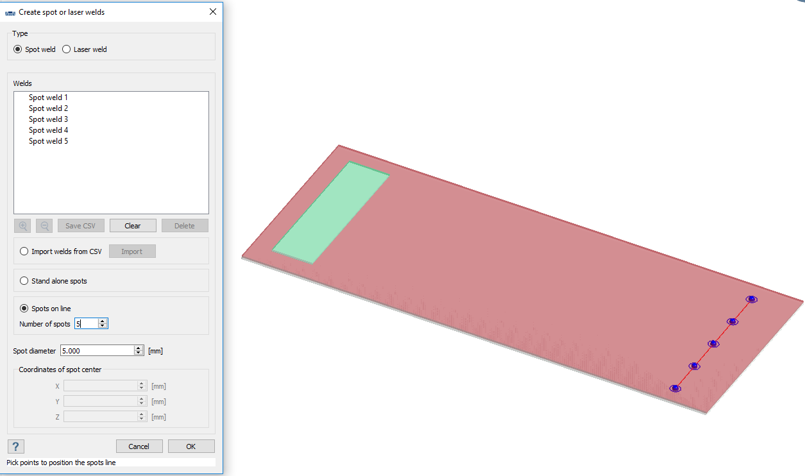
Task: Click the Z coordinate field
Action: click(101, 417)
